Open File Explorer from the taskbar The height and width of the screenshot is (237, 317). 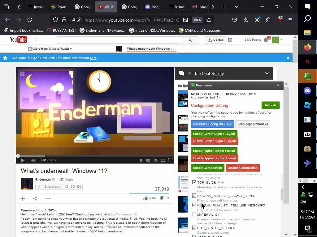tap(307, 33)
